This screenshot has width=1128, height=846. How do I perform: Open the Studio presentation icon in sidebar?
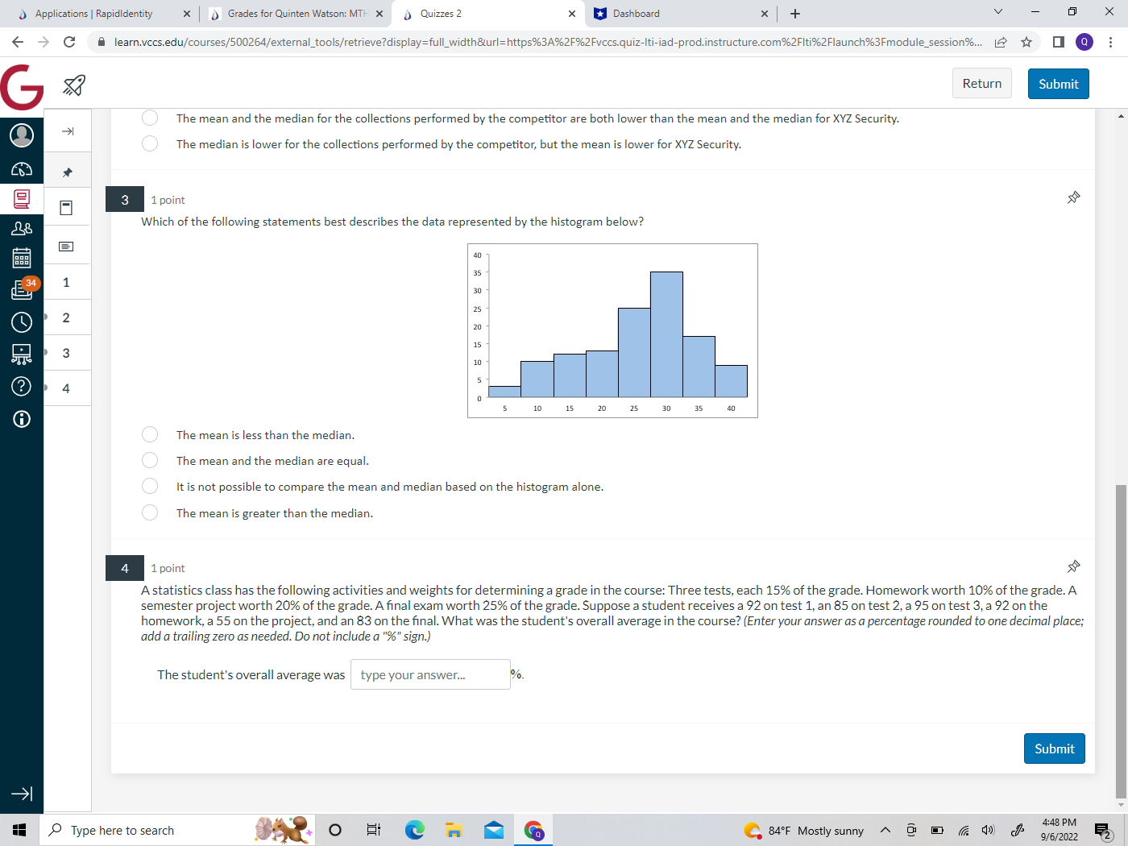tap(22, 355)
